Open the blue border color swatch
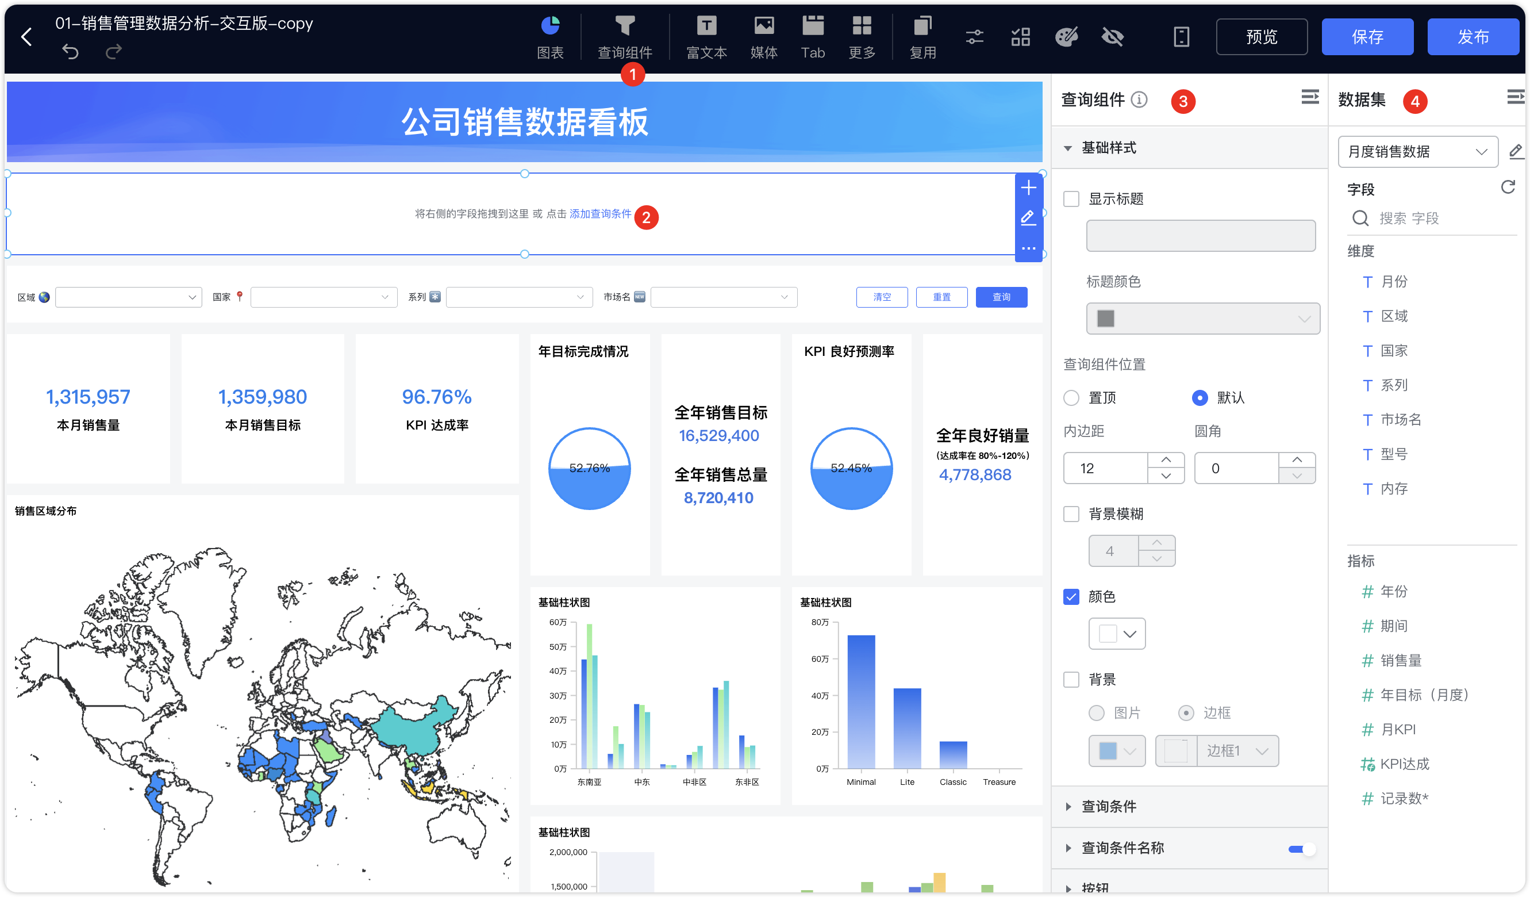Image resolution: width=1530 pixels, height=897 pixels. (x=1117, y=752)
